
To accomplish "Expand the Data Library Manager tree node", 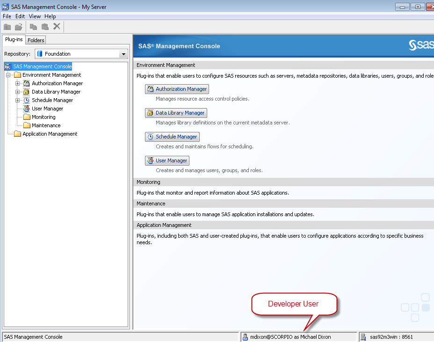I will [x=17, y=92].
